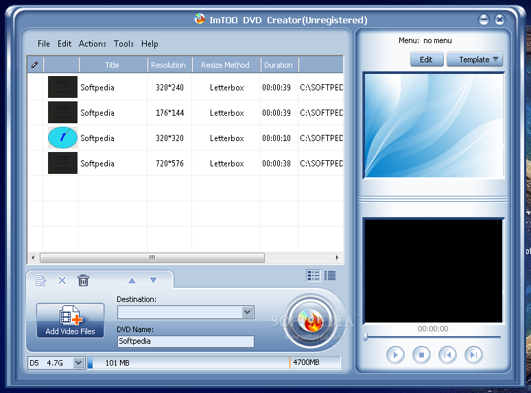Open the Edit menu

(64, 44)
